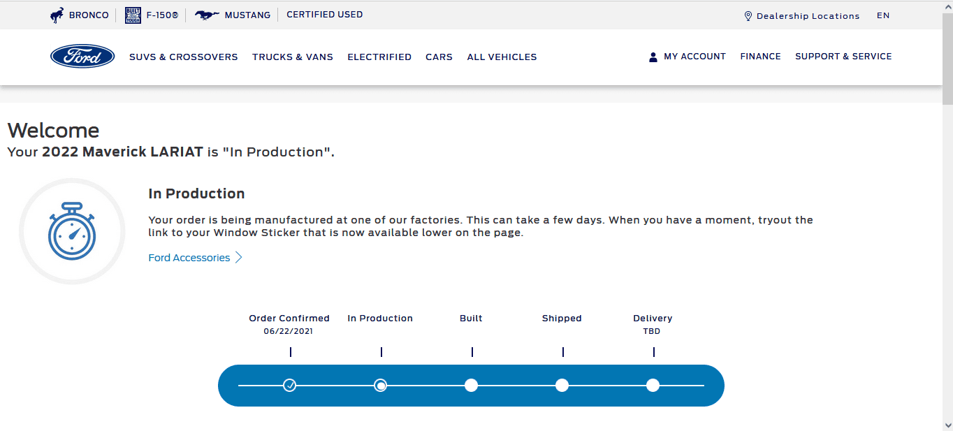This screenshot has height=431, width=953.
Task: Open FINANCE menu
Action: point(760,57)
